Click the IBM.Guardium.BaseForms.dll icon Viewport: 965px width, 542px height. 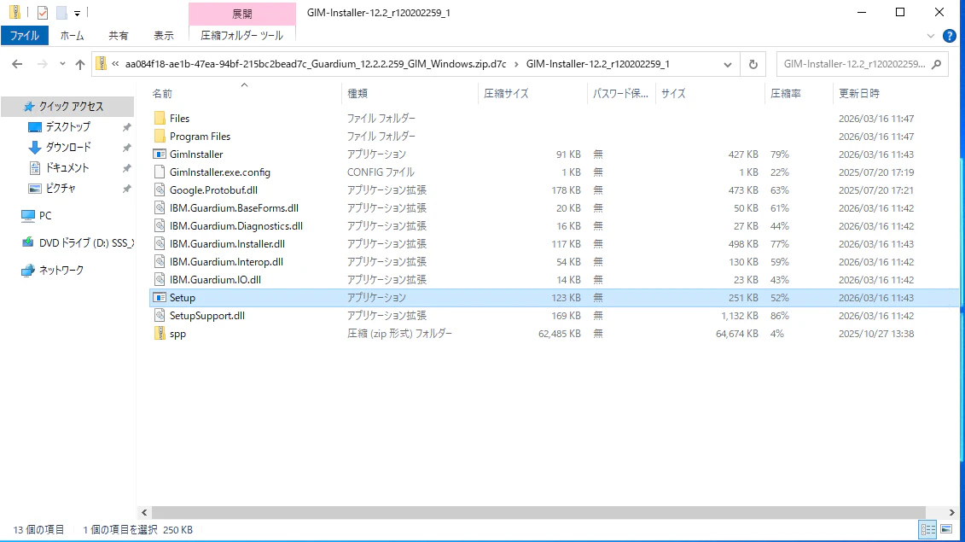(160, 207)
